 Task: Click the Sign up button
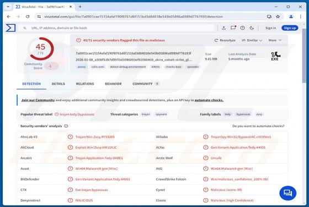pyautogui.click(x=290, y=28)
